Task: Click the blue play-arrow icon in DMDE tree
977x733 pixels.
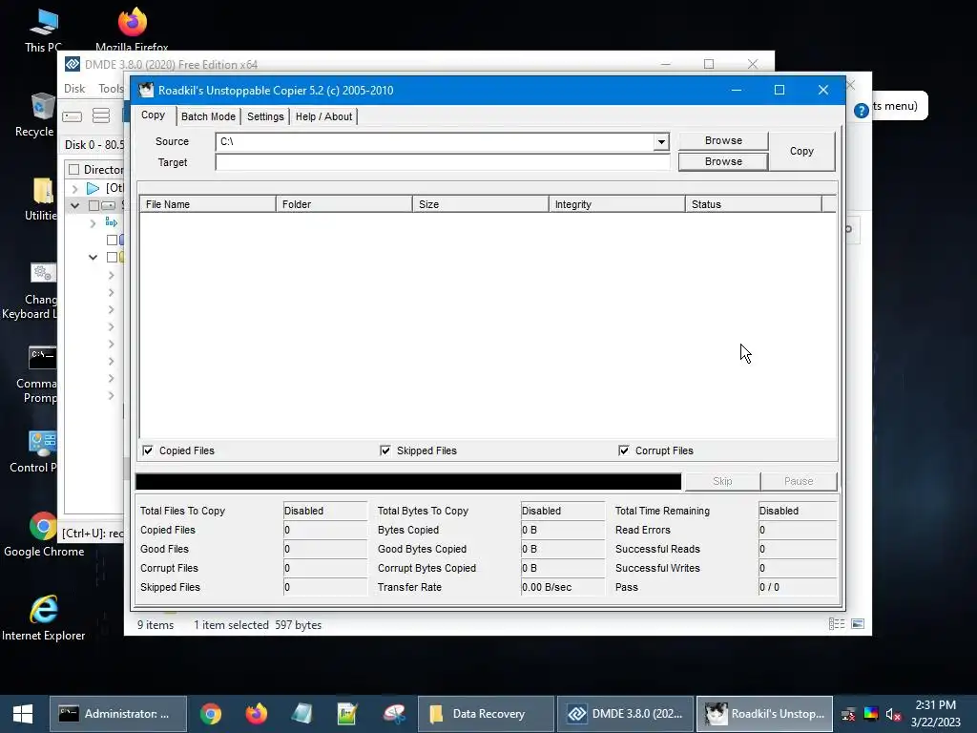Action: [93, 188]
